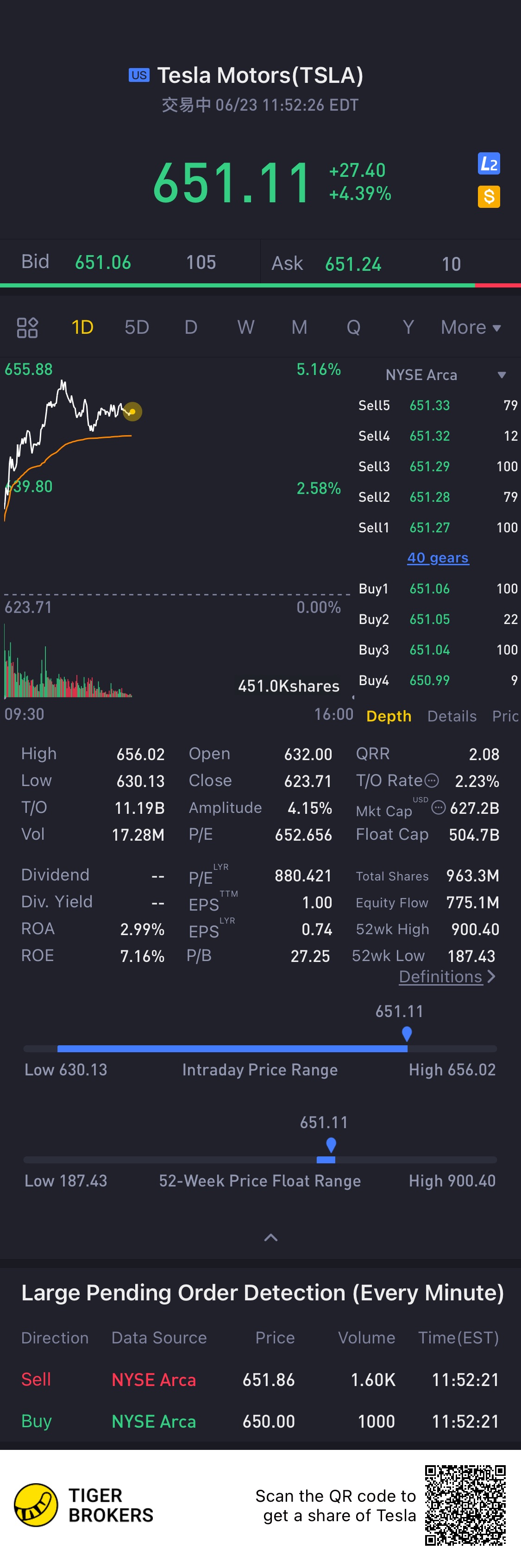The width and height of the screenshot is (521, 1561).
Task: Select the Depth tab
Action: (389, 716)
